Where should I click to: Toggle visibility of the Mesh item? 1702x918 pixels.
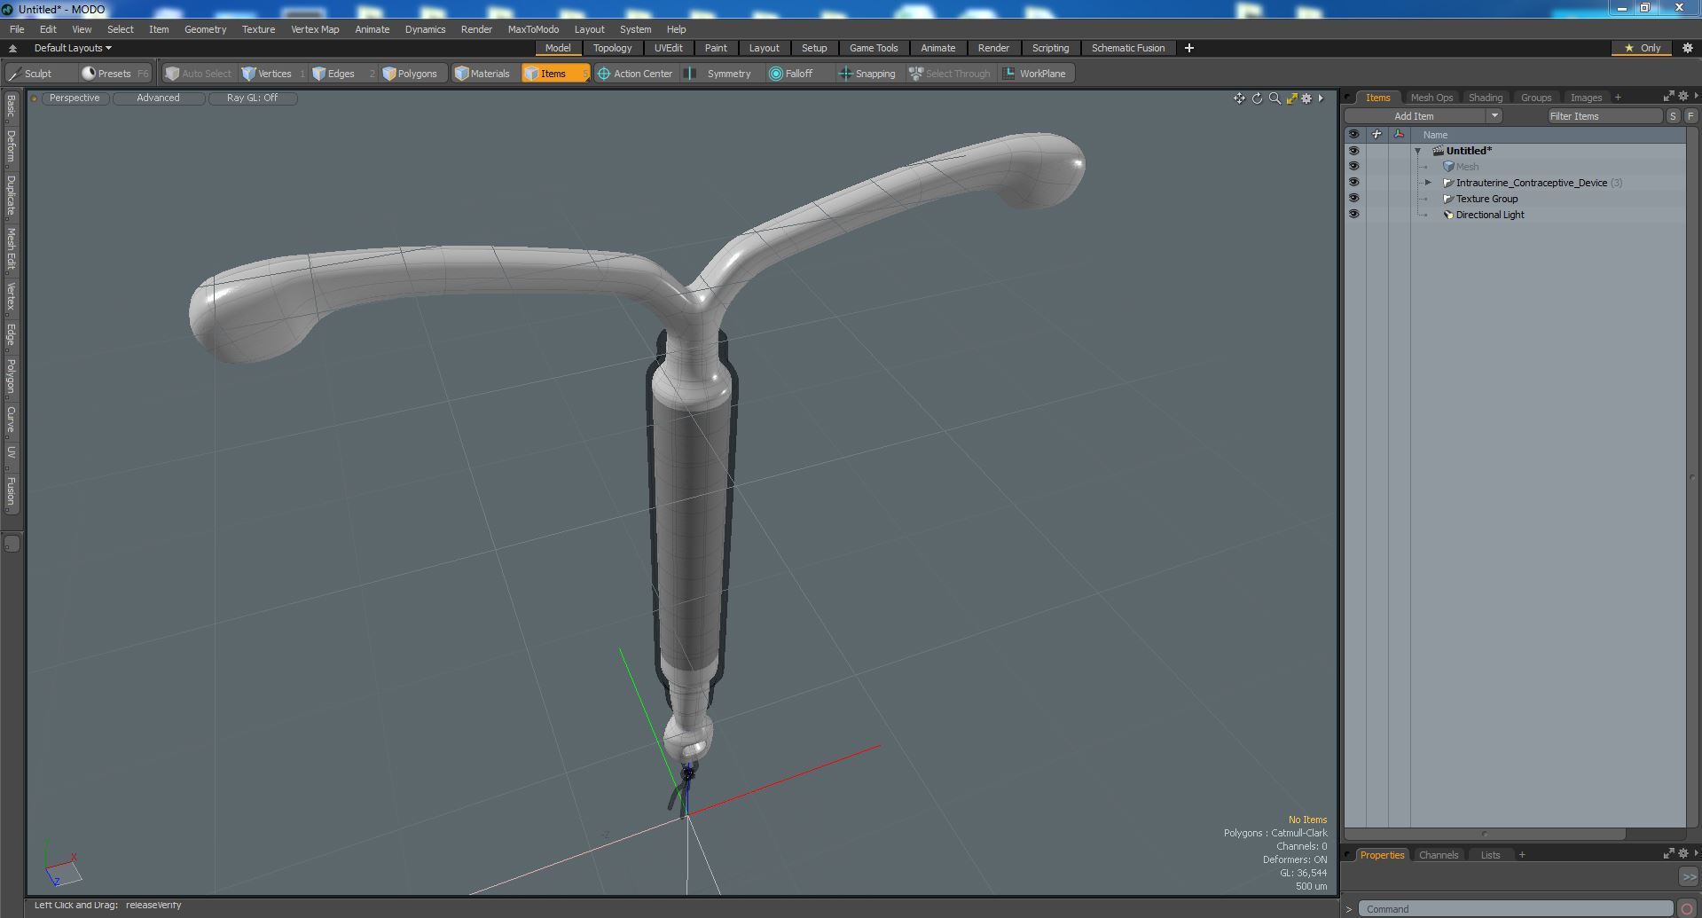[x=1353, y=167]
